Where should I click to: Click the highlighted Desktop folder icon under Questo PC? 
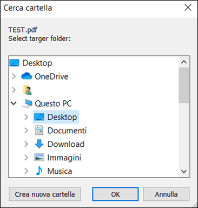39,117
